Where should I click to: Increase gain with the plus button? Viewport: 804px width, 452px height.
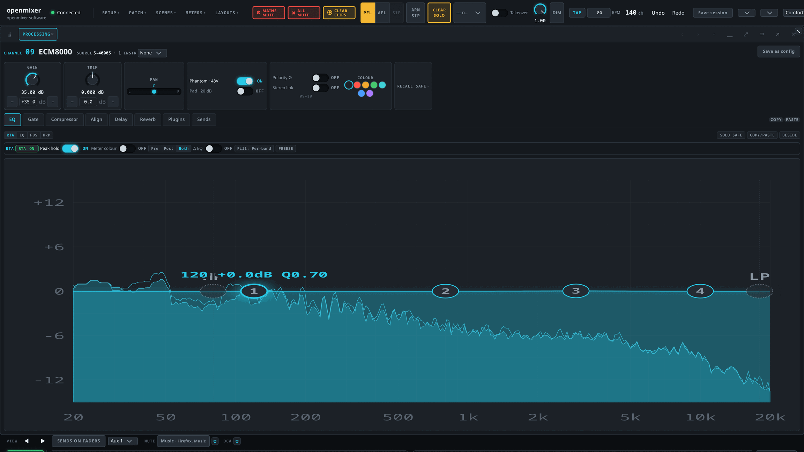pos(53,102)
